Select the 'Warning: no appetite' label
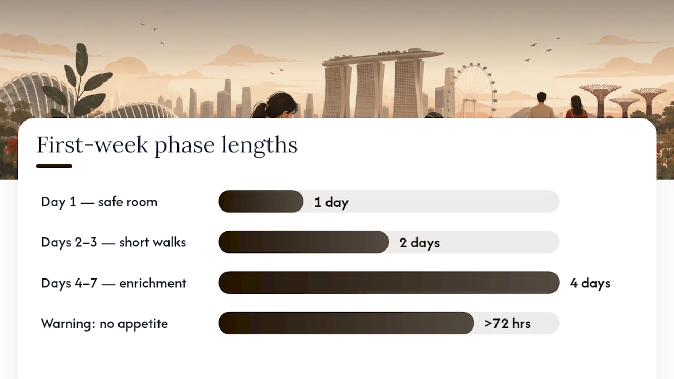The image size is (674, 379). (x=104, y=323)
